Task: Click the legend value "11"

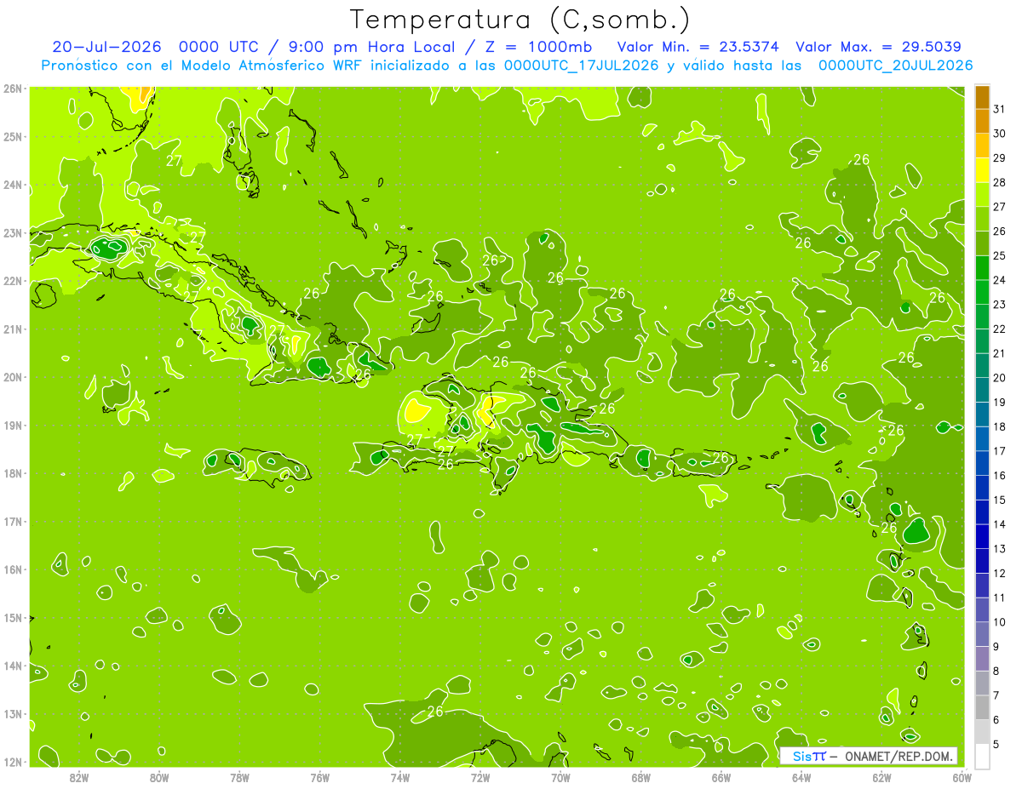Action: (x=999, y=597)
